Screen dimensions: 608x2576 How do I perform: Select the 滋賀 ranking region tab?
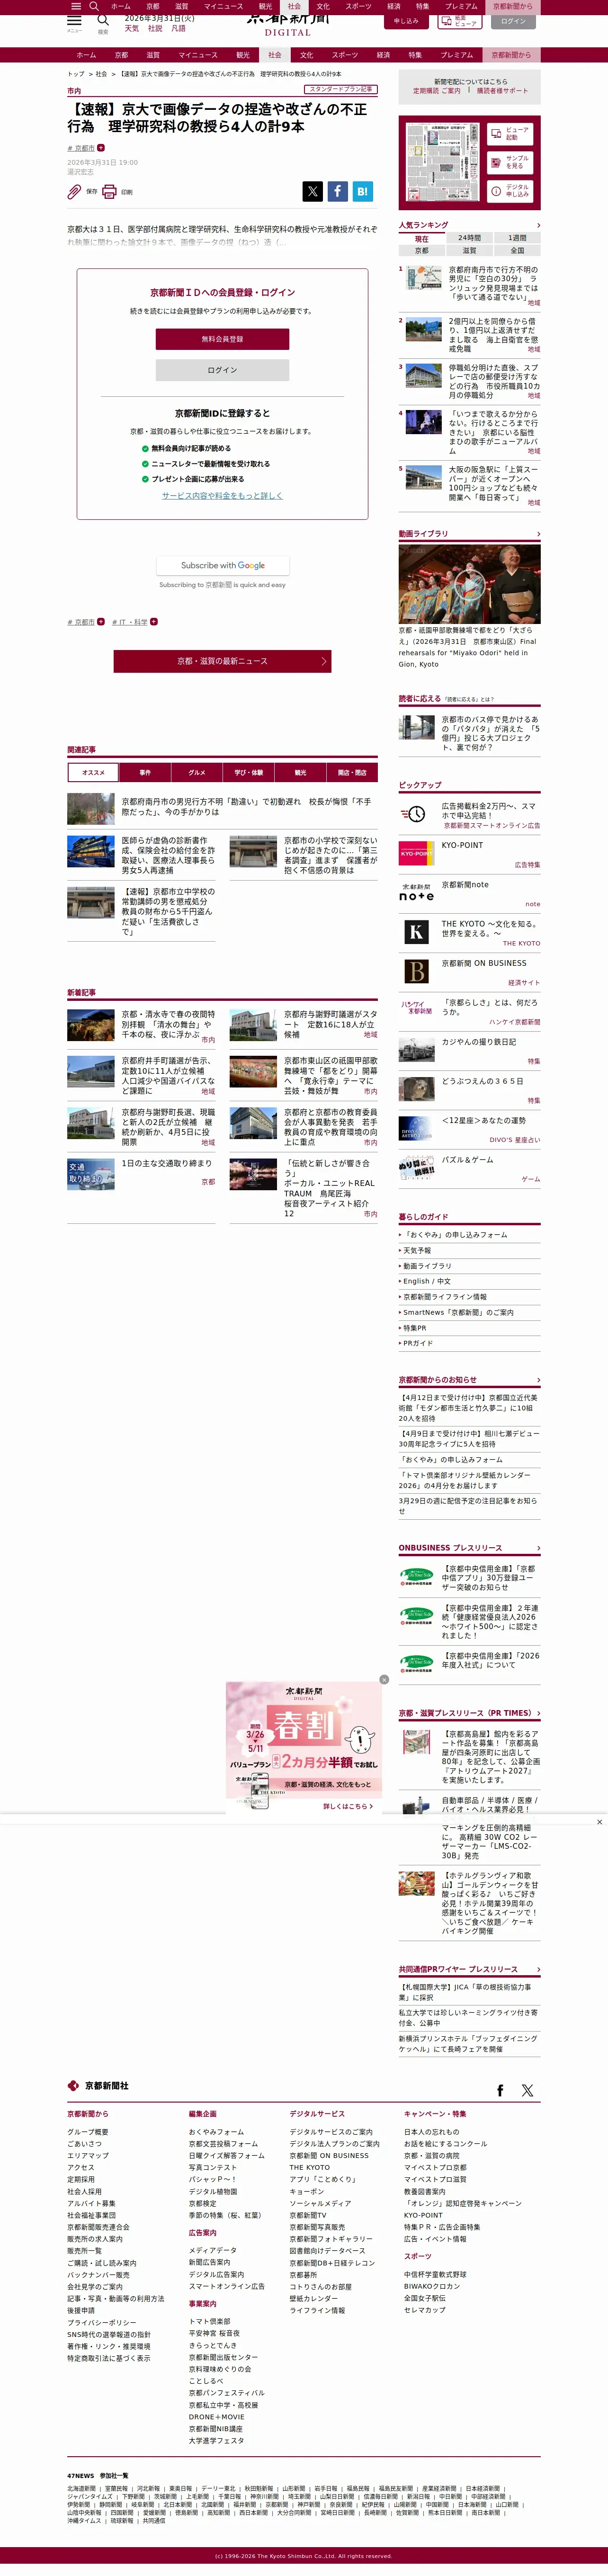click(x=470, y=250)
